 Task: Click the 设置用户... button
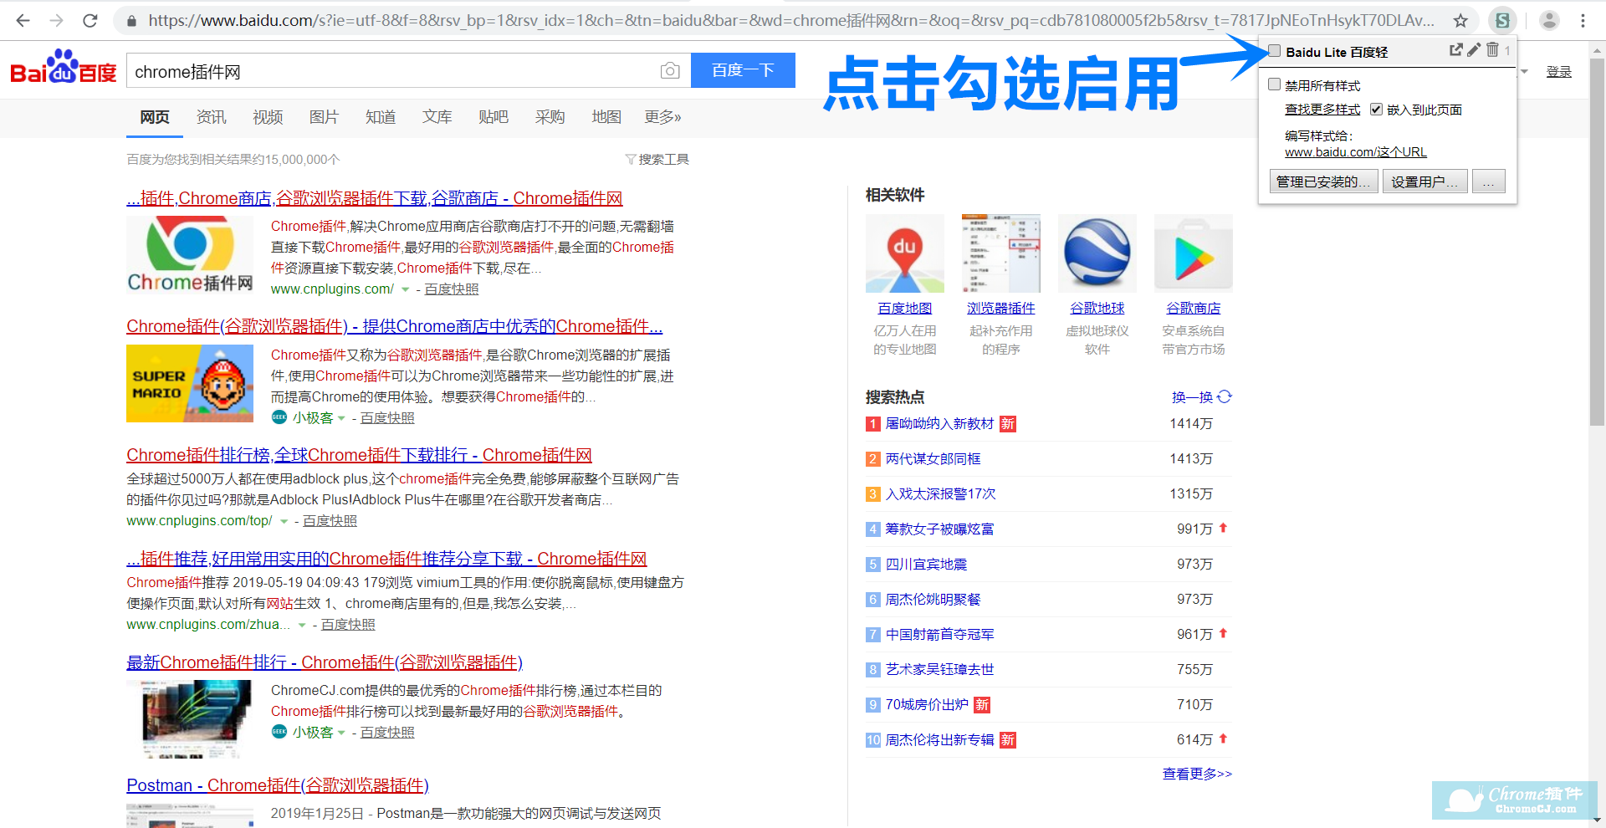(x=1425, y=181)
